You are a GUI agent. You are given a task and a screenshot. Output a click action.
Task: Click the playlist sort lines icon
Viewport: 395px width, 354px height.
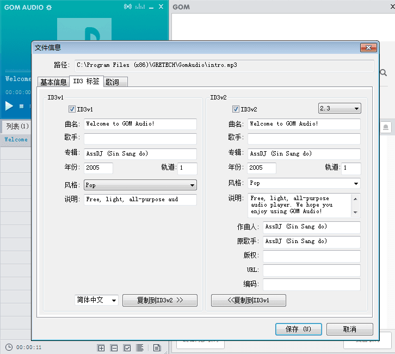(140, 348)
